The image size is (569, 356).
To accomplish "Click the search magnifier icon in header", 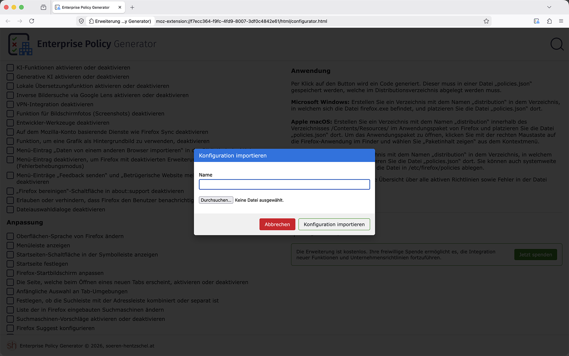I will (557, 44).
